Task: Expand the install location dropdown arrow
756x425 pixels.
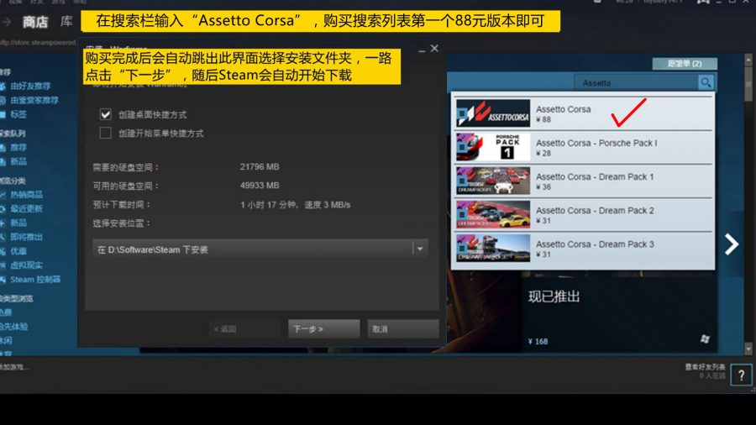Action: point(420,249)
